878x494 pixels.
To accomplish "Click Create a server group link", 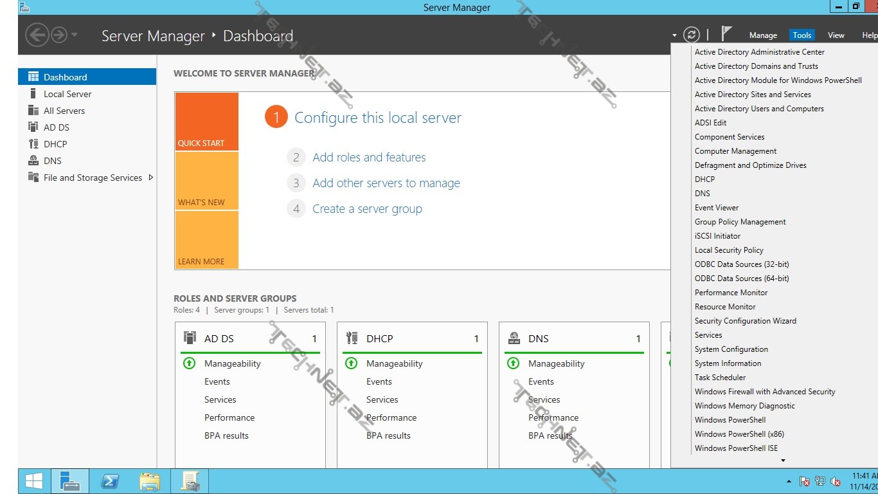I will [x=367, y=209].
